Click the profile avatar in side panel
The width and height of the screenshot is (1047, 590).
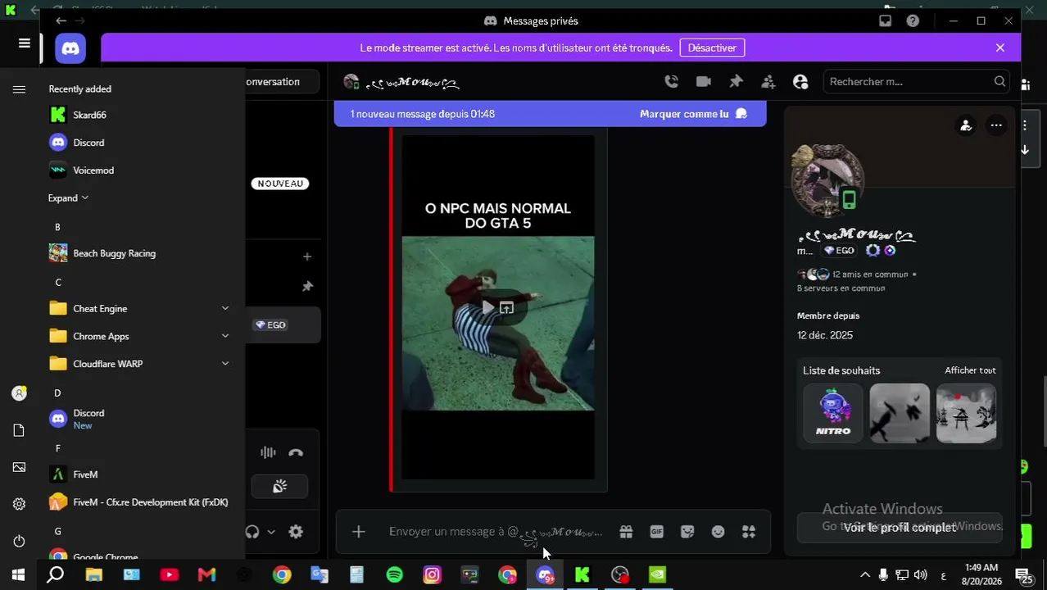coord(827,181)
